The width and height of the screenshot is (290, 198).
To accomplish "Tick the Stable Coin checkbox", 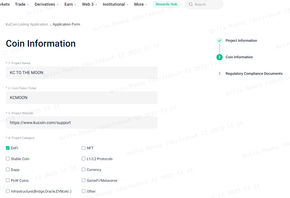I will pyautogui.click(x=8, y=159).
